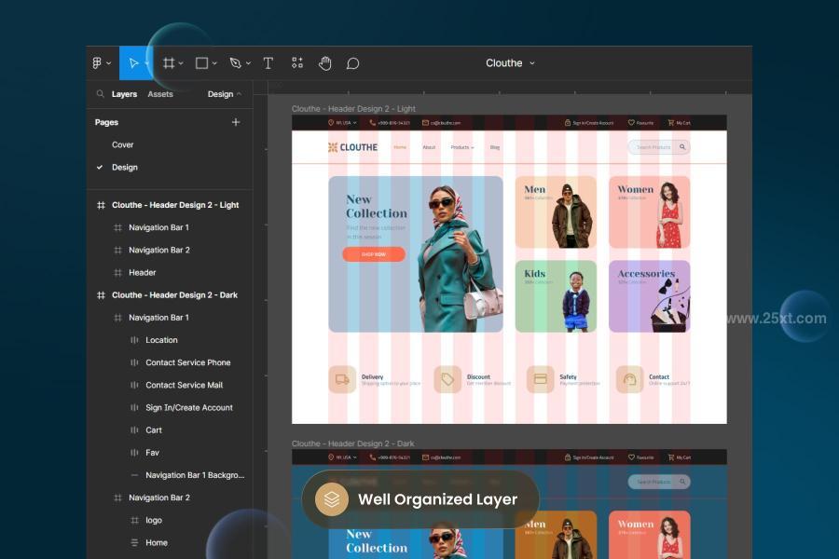The image size is (839, 559).
Task: Select Navigation Bar 2 under Light frame
Action: [x=158, y=250]
